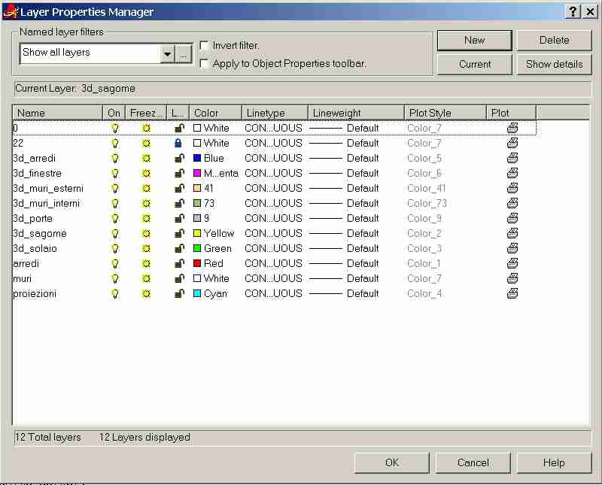The width and height of the screenshot is (602, 485).
Task: Unlock layer 22 via its blue padlock
Action: [x=178, y=143]
